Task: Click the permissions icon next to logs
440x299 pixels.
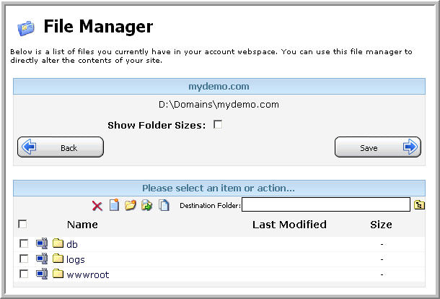Action: pyautogui.click(x=42, y=259)
